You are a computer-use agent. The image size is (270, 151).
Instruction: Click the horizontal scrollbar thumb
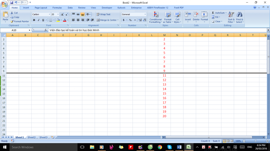pyautogui.click(x=209, y=137)
